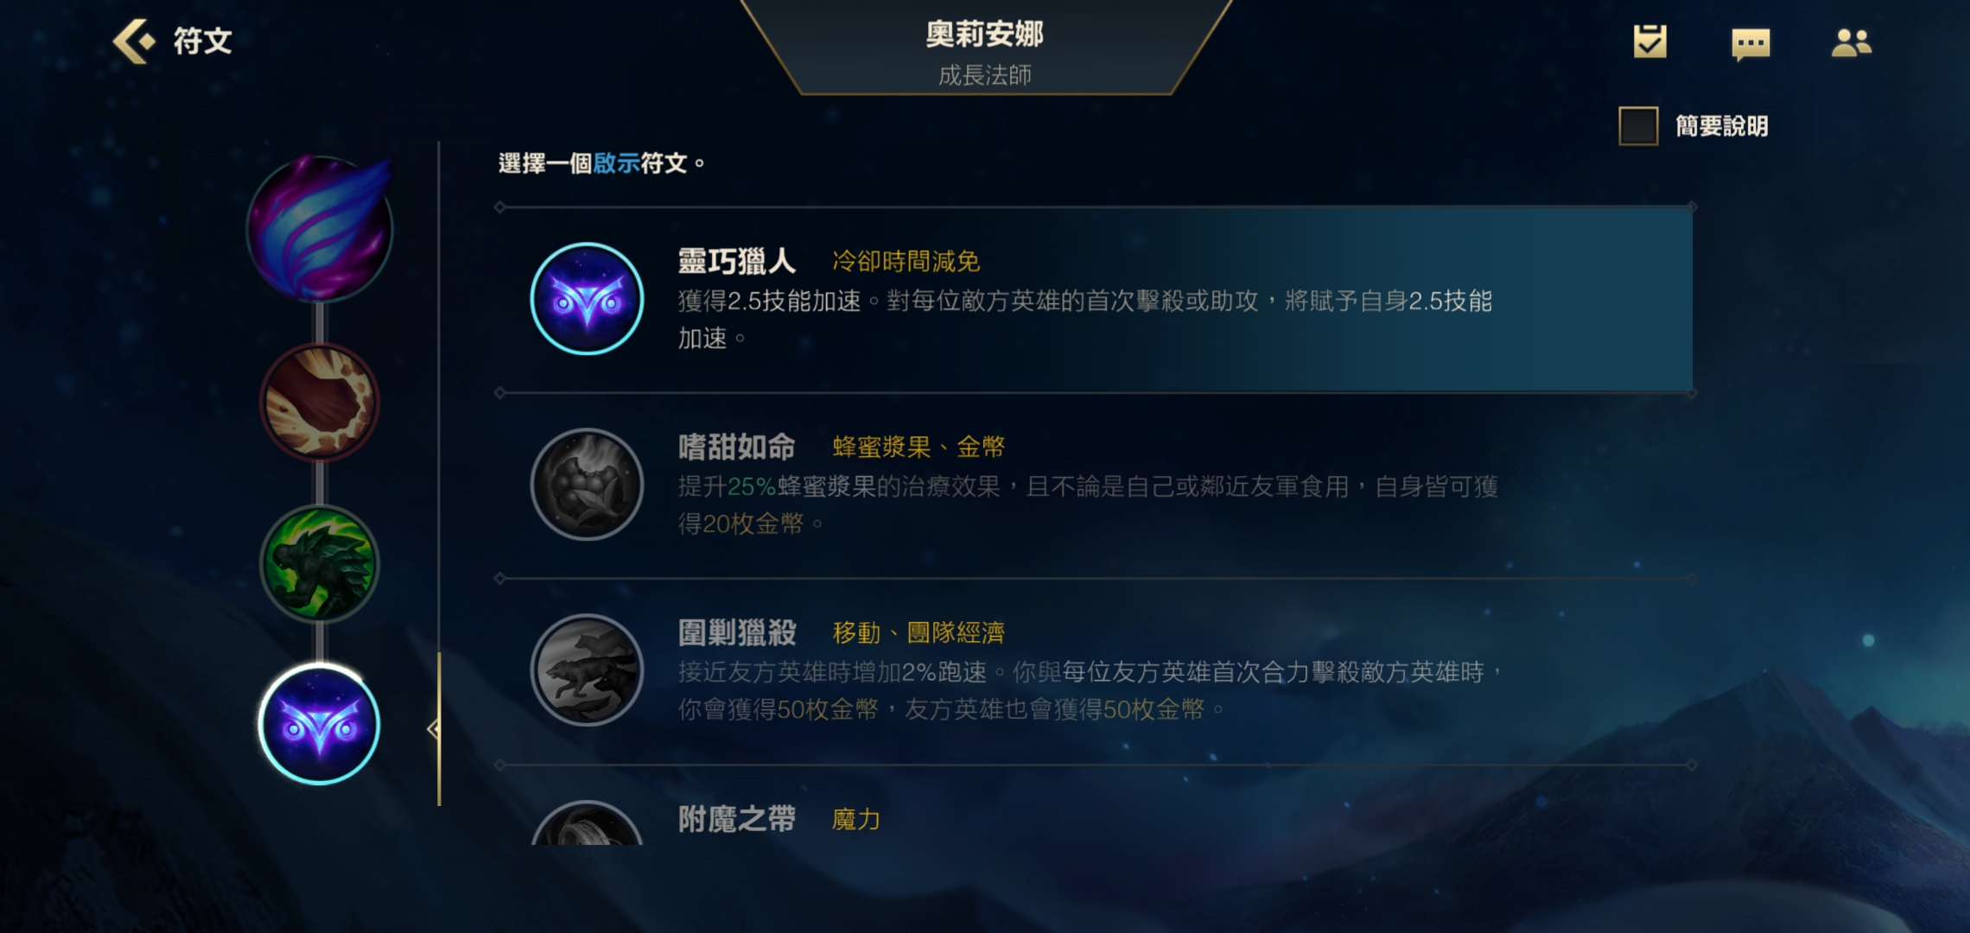Click the 啟示 highlighted link text
This screenshot has width=1970, height=933.
click(616, 163)
